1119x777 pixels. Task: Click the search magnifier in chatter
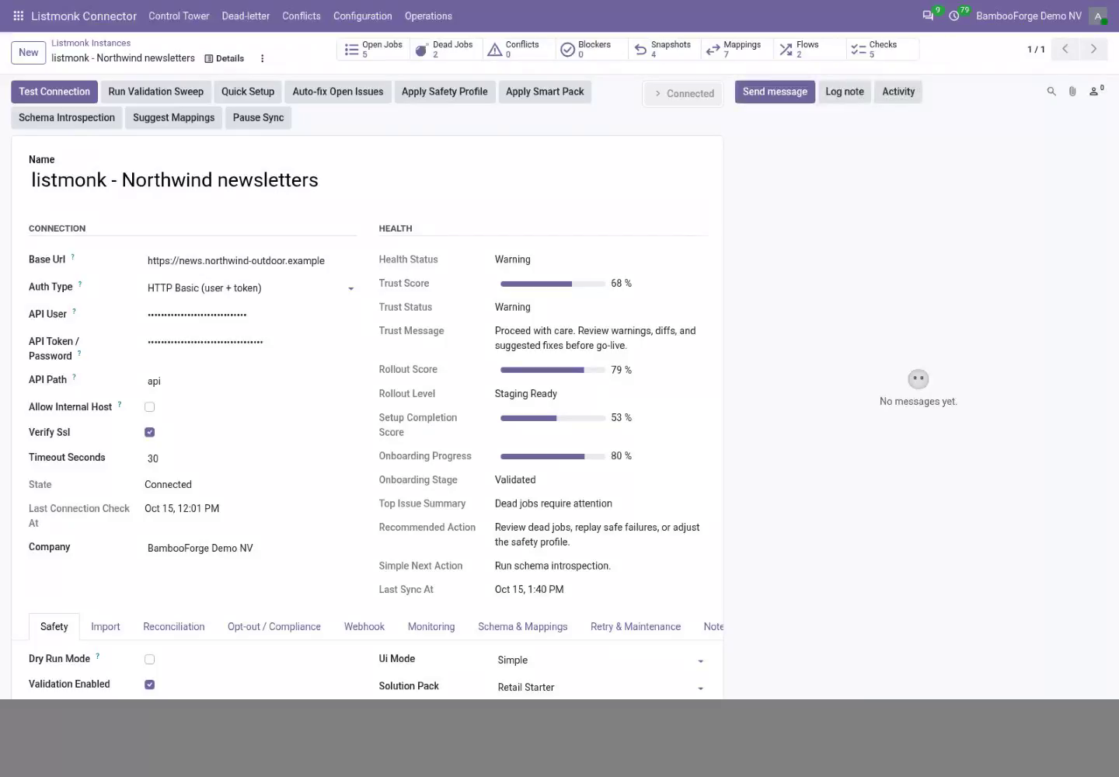1051,92
